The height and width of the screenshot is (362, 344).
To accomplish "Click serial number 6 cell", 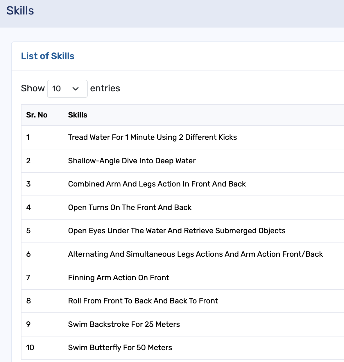I will point(28,254).
